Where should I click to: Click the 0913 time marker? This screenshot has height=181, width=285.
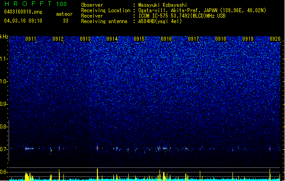tap(85, 39)
